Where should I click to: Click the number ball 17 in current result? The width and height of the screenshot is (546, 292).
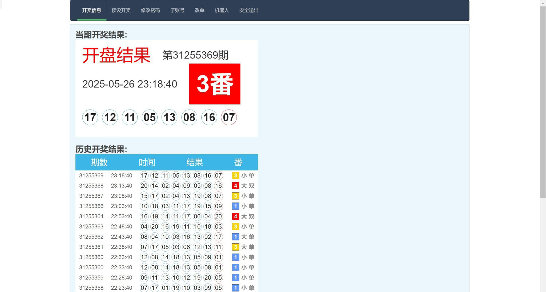click(90, 117)
